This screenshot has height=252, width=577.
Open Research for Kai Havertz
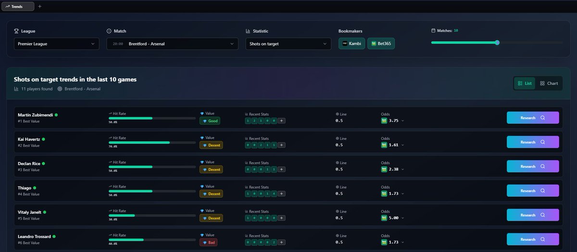(533, 142)
